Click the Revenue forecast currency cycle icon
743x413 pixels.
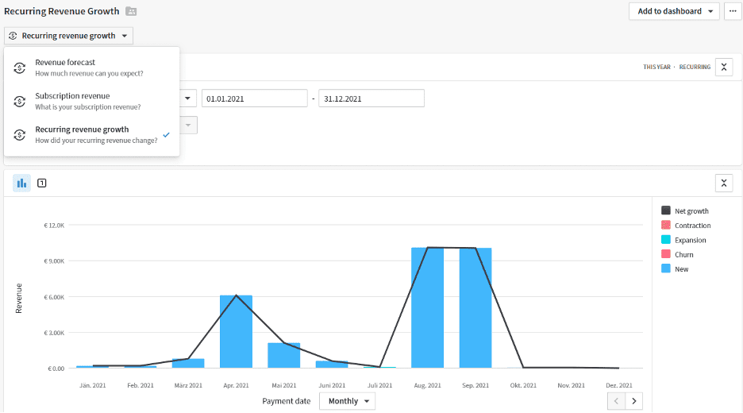pyautogui.click(x=19, y=68)
